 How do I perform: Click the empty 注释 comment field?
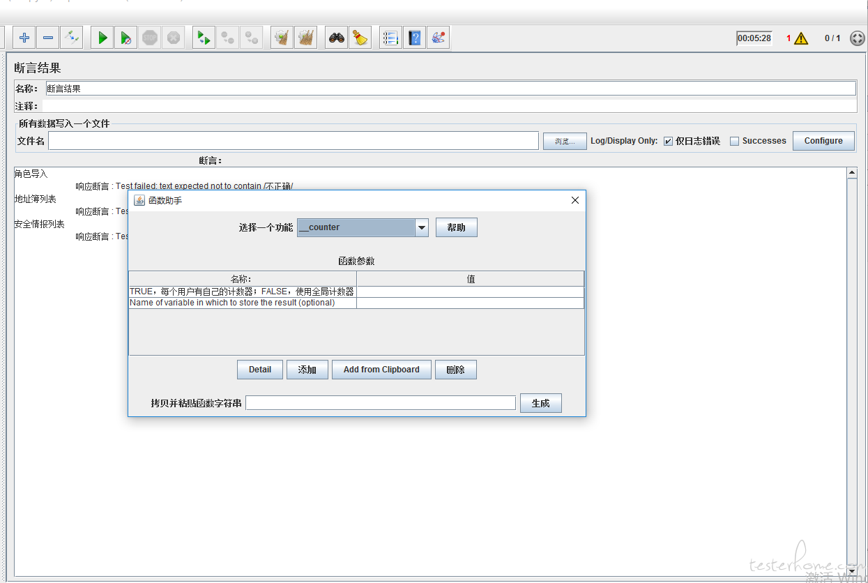[x=449, y=106]
